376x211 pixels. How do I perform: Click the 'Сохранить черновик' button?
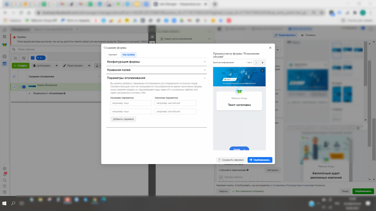231,160
